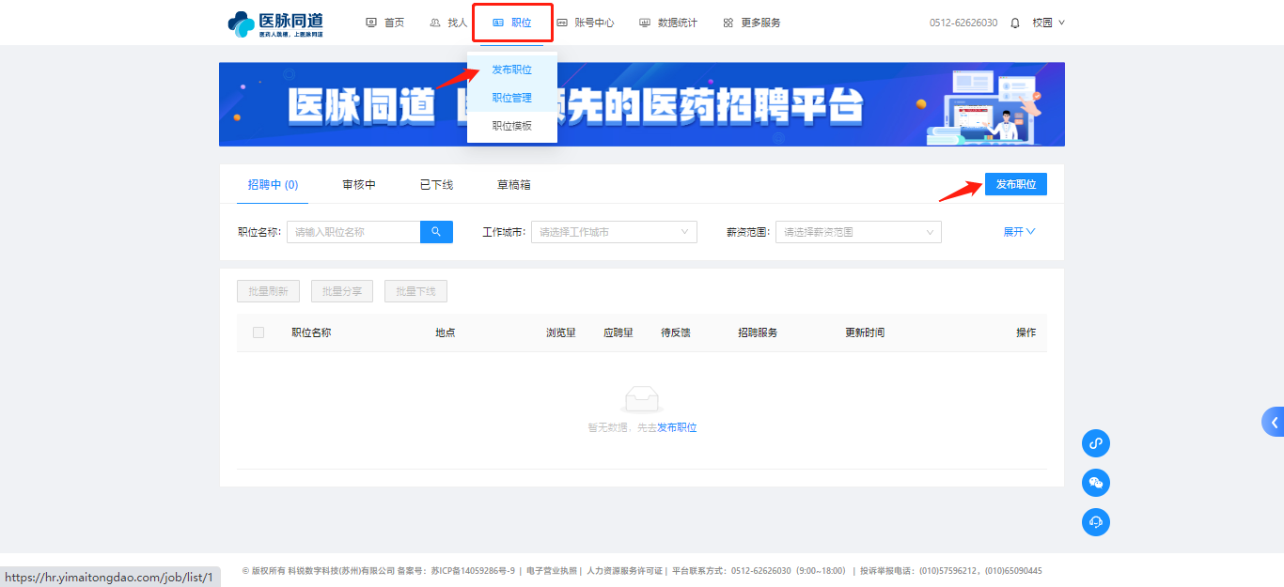
Task: Expand the right side collapsed panel arrow
Action: pyautogui.click(x=1274, y=423)
